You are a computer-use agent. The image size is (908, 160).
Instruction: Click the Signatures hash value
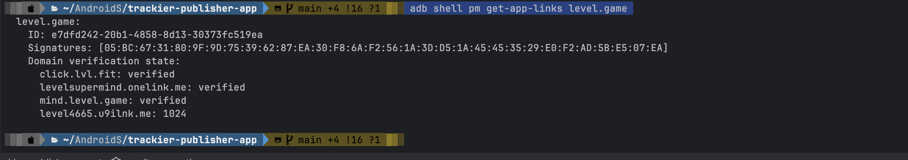(x=383, y=48)
